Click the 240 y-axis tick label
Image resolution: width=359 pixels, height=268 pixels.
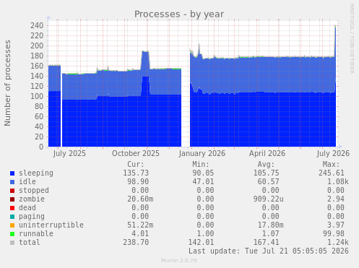[x=37, y=25]
